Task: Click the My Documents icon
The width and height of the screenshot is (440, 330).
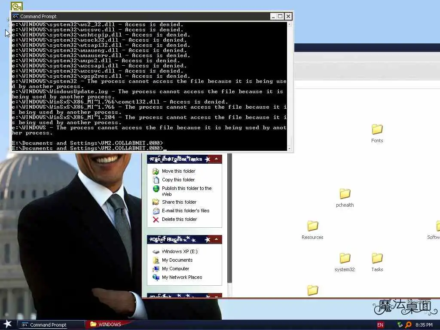Action: [x=156, y=260]
